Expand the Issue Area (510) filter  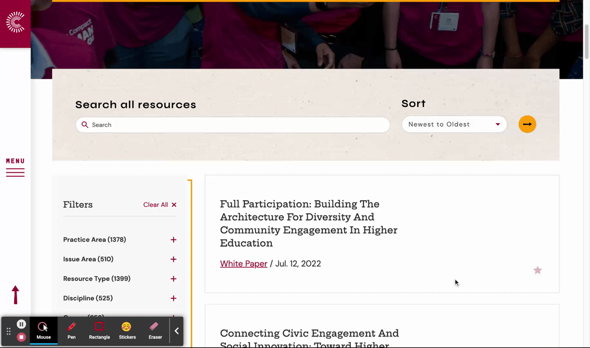(120, 259)
